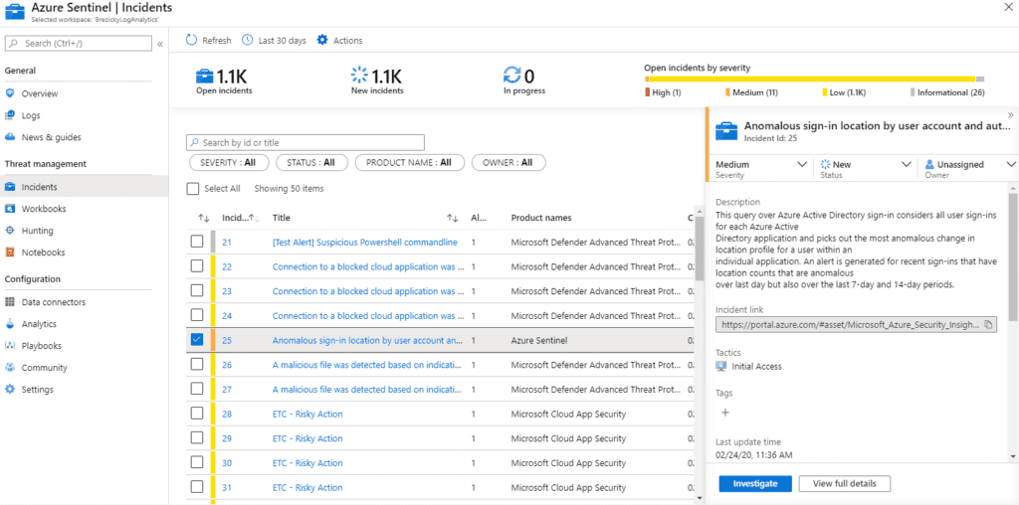Image resolution: width=1019 pixels, height=505 pixels.
Task: Click the Open incidents briefcase icon
Action: (x=205, y=76)
